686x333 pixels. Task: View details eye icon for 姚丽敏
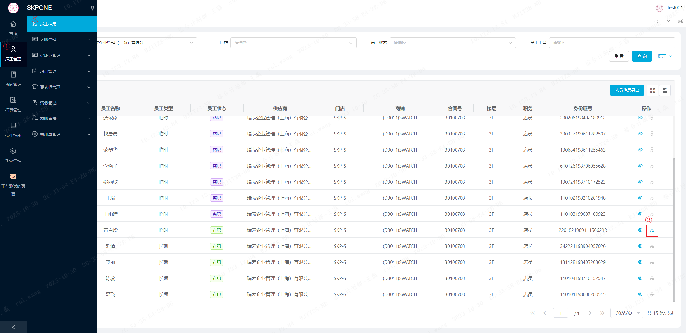tap(640, 182)
